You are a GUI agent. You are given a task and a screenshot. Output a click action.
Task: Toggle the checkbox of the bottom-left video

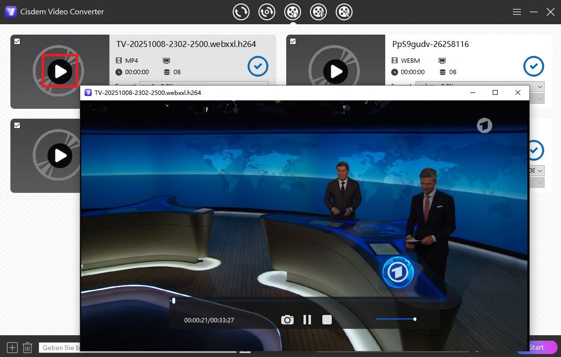(17, 126)
